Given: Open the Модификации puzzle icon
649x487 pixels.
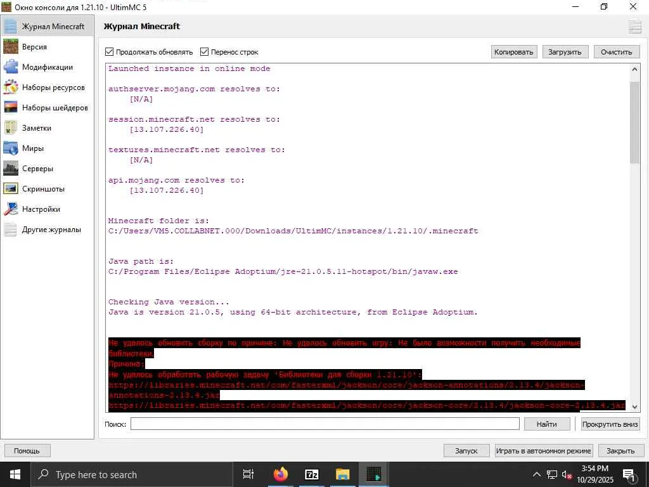Looking at the screenshot, I should pos(11,67).
